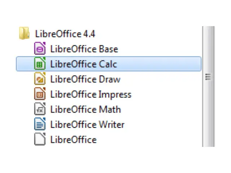Screen dimensions: 231x173
Task: Open the blue LibreOffice Writer document icon
Action: pyautogui.click(x=40, y=124)
